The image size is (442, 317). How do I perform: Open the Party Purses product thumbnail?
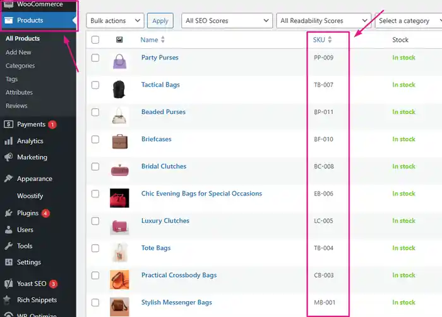pos(119,61)
